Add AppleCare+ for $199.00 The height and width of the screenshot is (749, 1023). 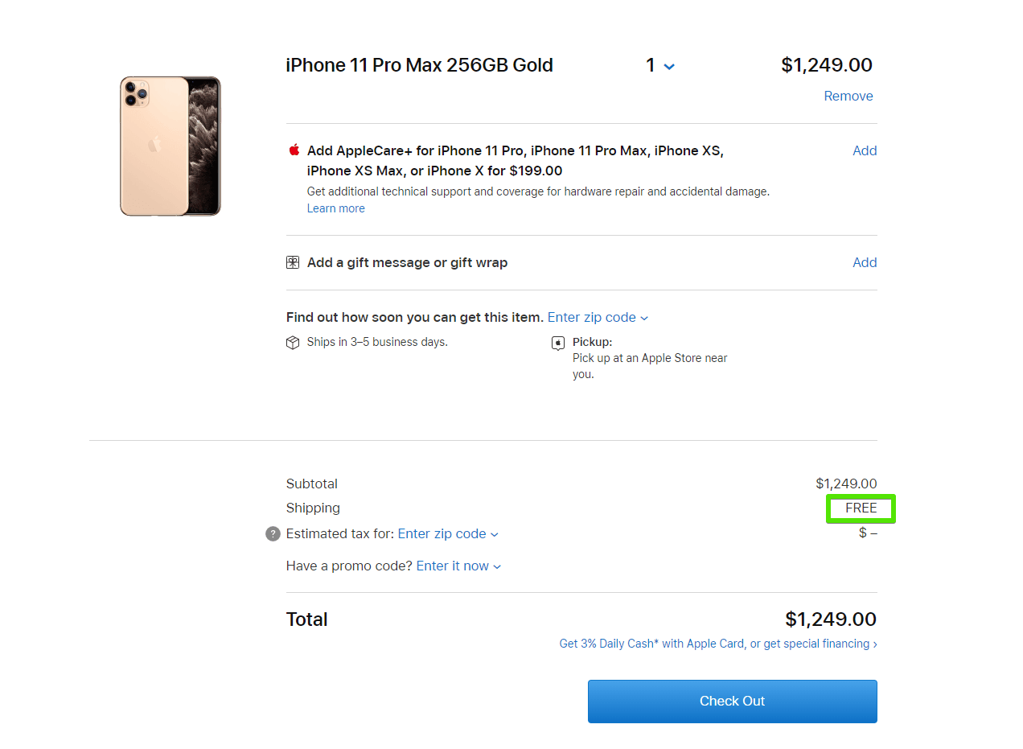pos(865,150)
